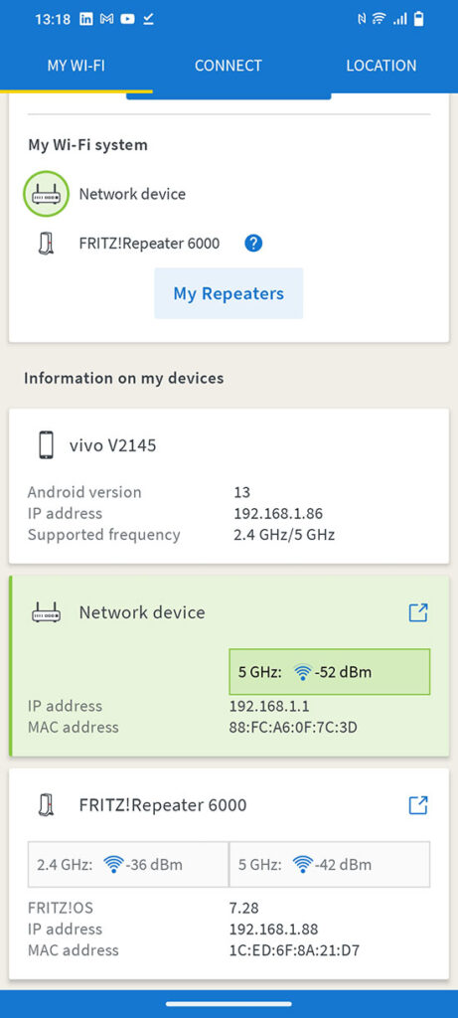Viewport: 458px width, 1018px height.
Task: Tap the router icon in Network device card
Action: click(x=46, y=612)
